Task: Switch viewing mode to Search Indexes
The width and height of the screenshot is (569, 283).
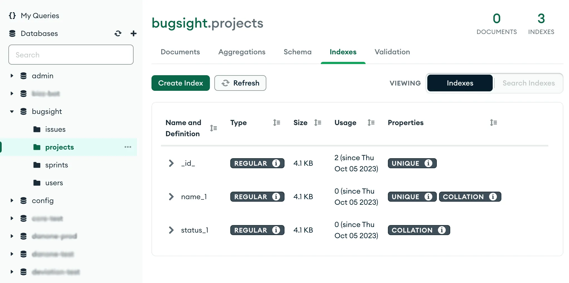Action: coord(528,83)
